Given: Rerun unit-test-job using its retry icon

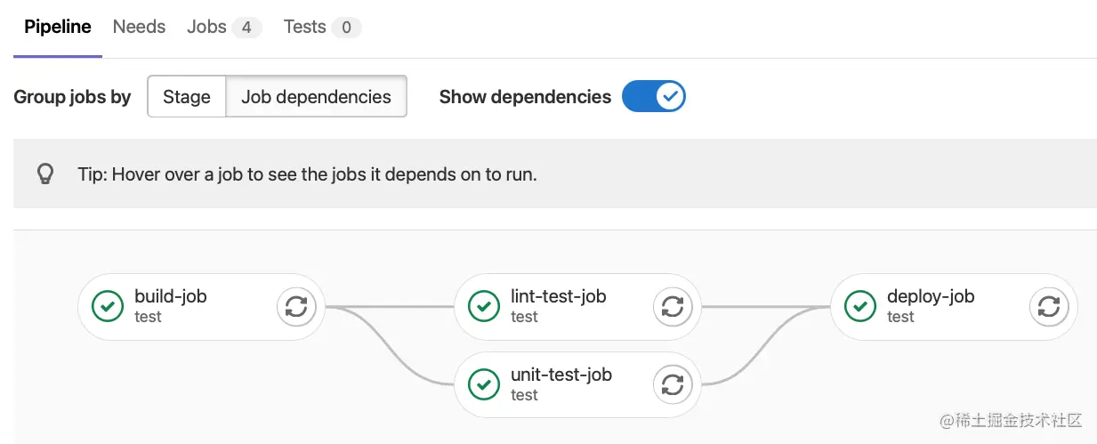Looking at the screenshot, I should coord(673,385).
